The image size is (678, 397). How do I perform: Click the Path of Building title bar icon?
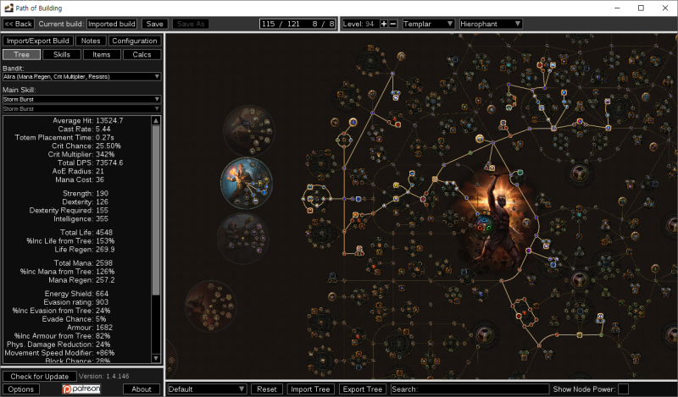pos(8,8)
